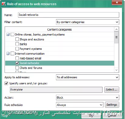Image resolution: width=125 pixels, height=119 pixels.
Task: Select the Payment systems row text
Action: click(x=31, y=49)
